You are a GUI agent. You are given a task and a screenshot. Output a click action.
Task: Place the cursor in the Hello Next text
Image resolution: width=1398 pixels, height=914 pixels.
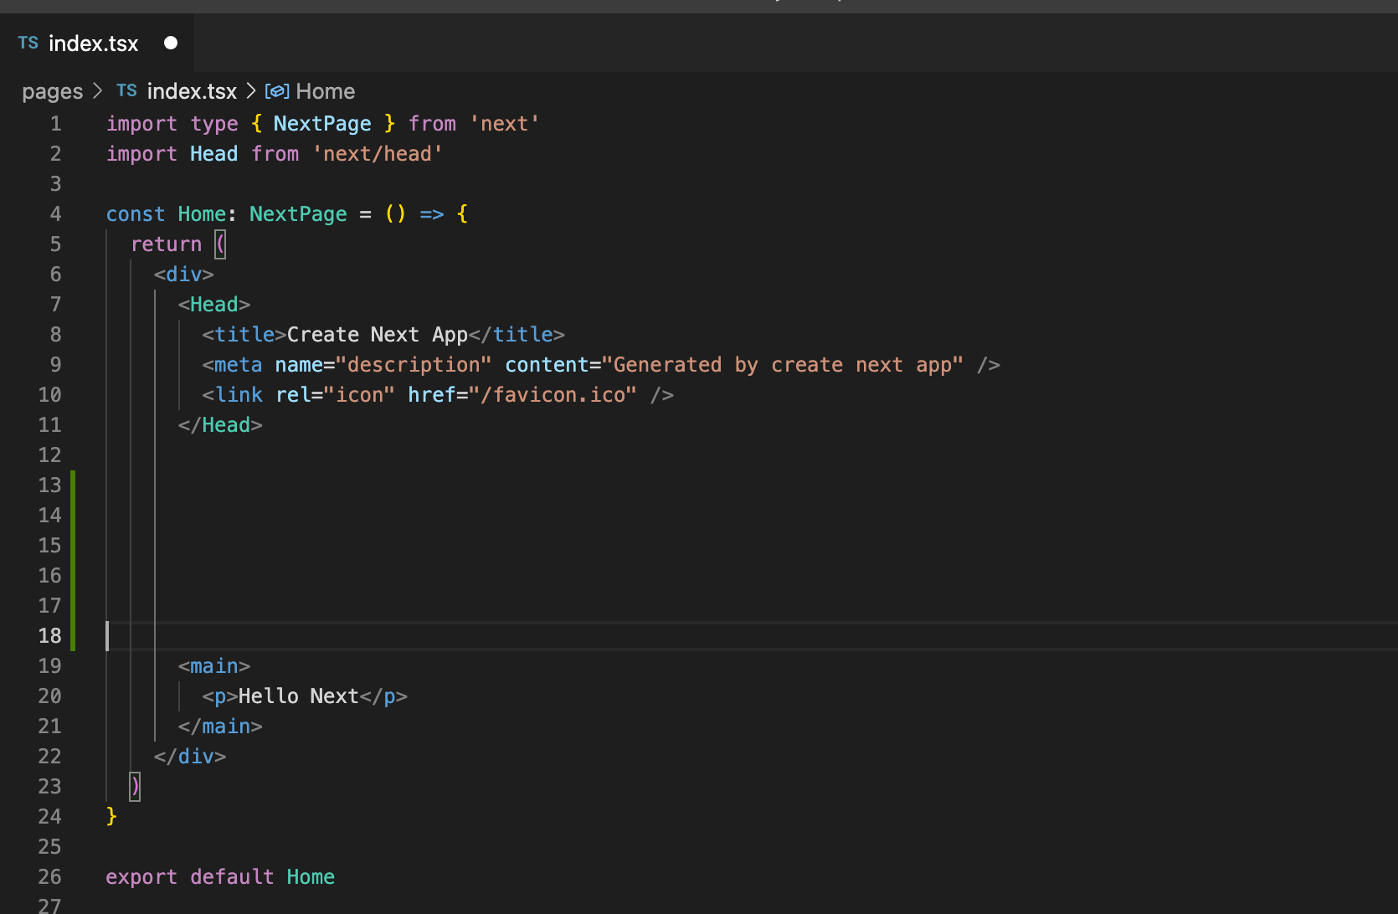(x=298, y=696)
